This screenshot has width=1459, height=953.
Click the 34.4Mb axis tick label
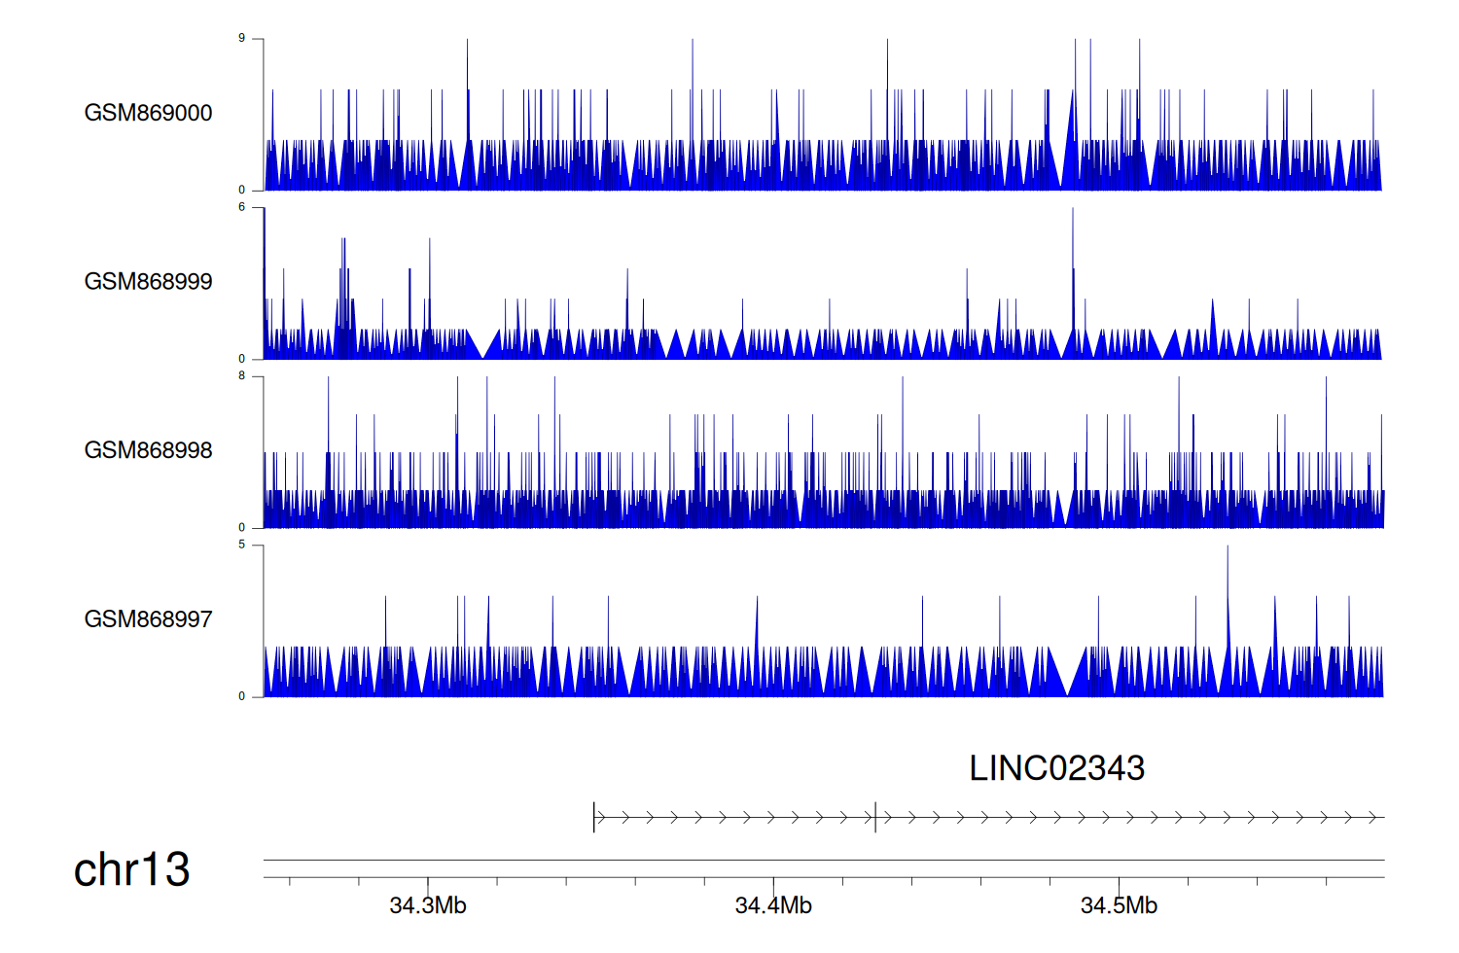773,906
